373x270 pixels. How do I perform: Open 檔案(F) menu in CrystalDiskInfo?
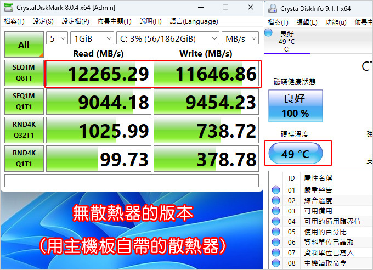[278, 22]
